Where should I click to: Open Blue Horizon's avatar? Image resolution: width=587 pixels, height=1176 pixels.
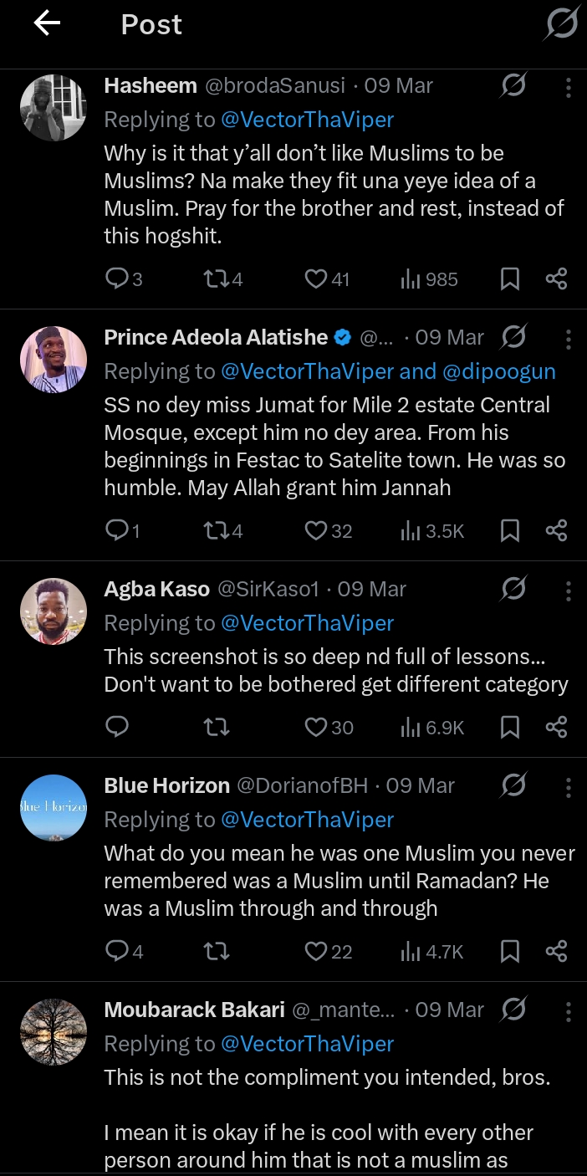(x=54, y=807)
